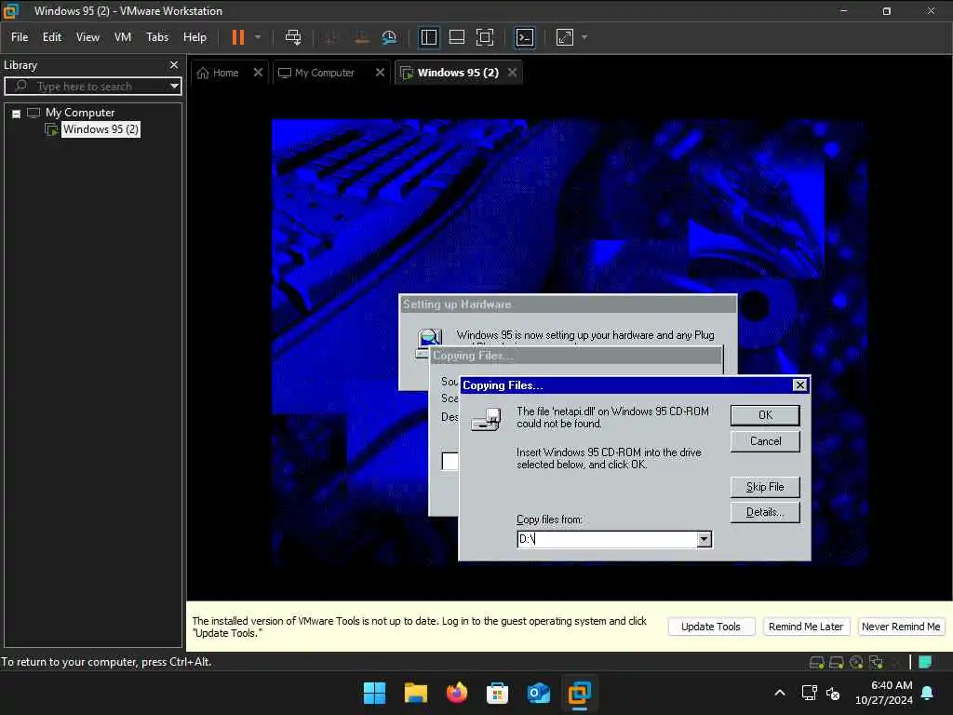Image resolution: width=953 pixels, height=715 pixels.
Task: Toggle the library sidebar view icon
Action: 428,37
